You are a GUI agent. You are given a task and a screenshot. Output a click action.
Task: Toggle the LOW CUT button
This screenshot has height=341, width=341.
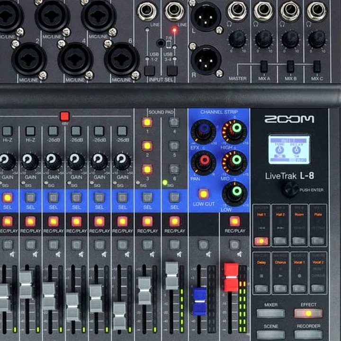[203, 194]
